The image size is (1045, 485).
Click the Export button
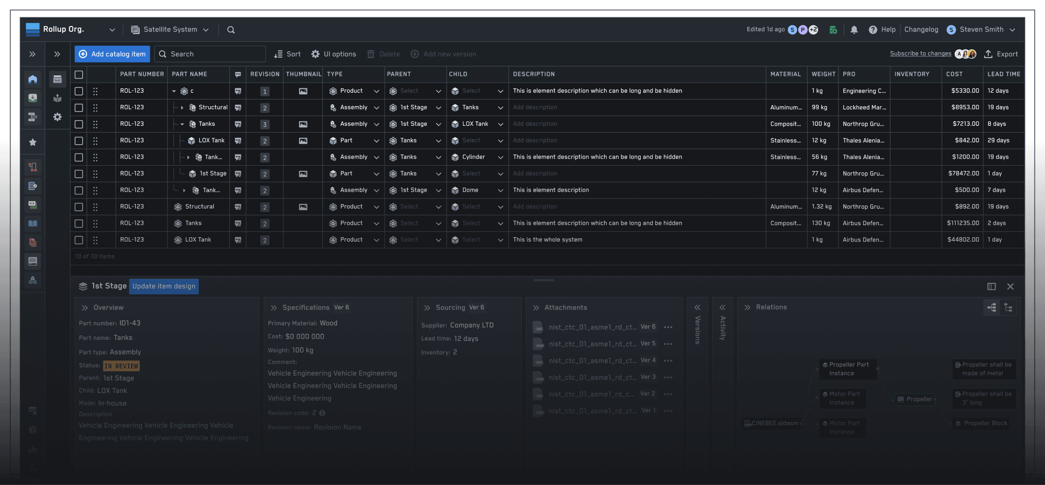1001,54
